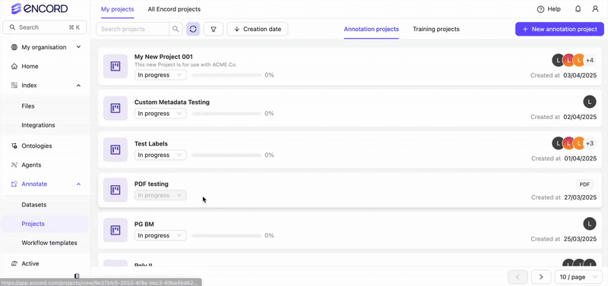Click the Encord logo
This screenshot has height=286, width=608.
[x=40, y=8]
